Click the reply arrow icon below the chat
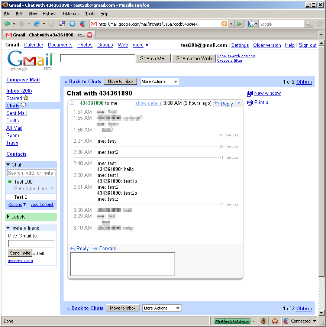The image size is (326, 327). click(x=72, y=249)
